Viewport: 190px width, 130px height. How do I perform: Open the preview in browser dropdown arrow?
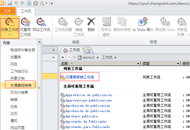point(46,3)
